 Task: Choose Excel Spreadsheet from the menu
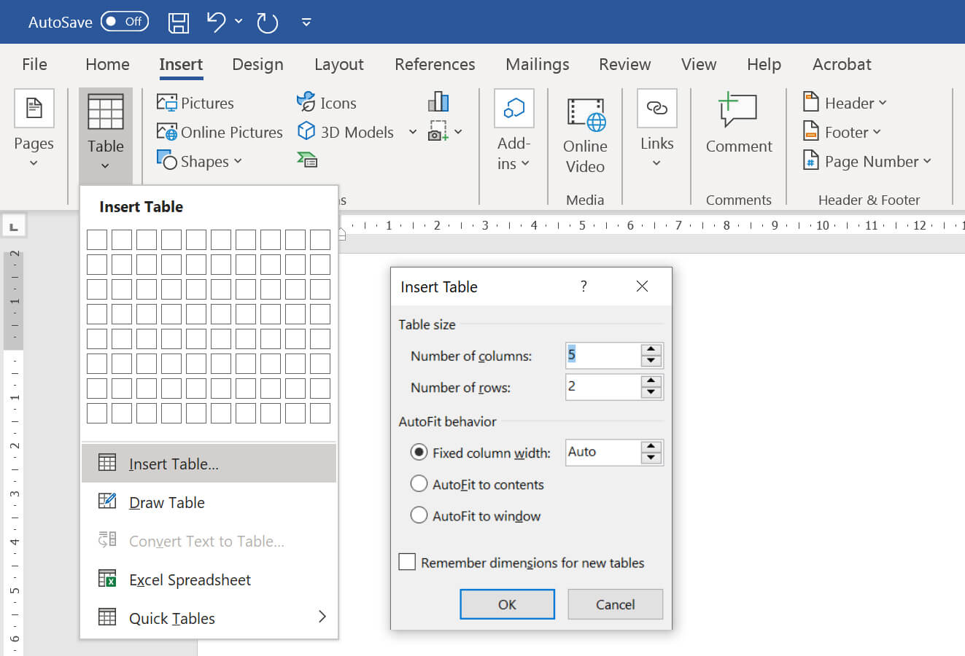tap(209, 579)
